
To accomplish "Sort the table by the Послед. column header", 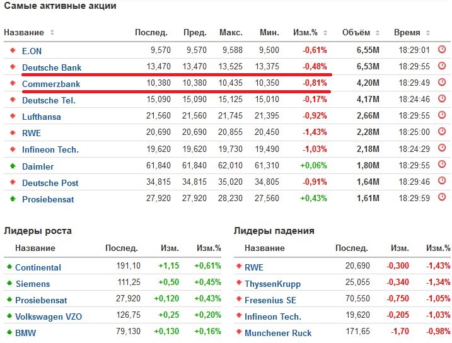I will pyautogui.click(x=151, y=33).
